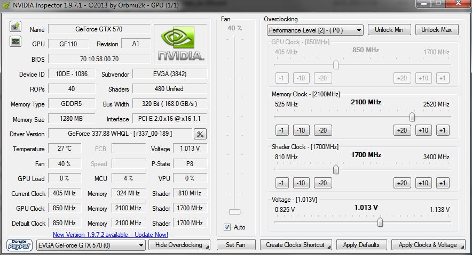472x255 pixels.
Task: Click the Set Fan button
Action: click(235, 245)
